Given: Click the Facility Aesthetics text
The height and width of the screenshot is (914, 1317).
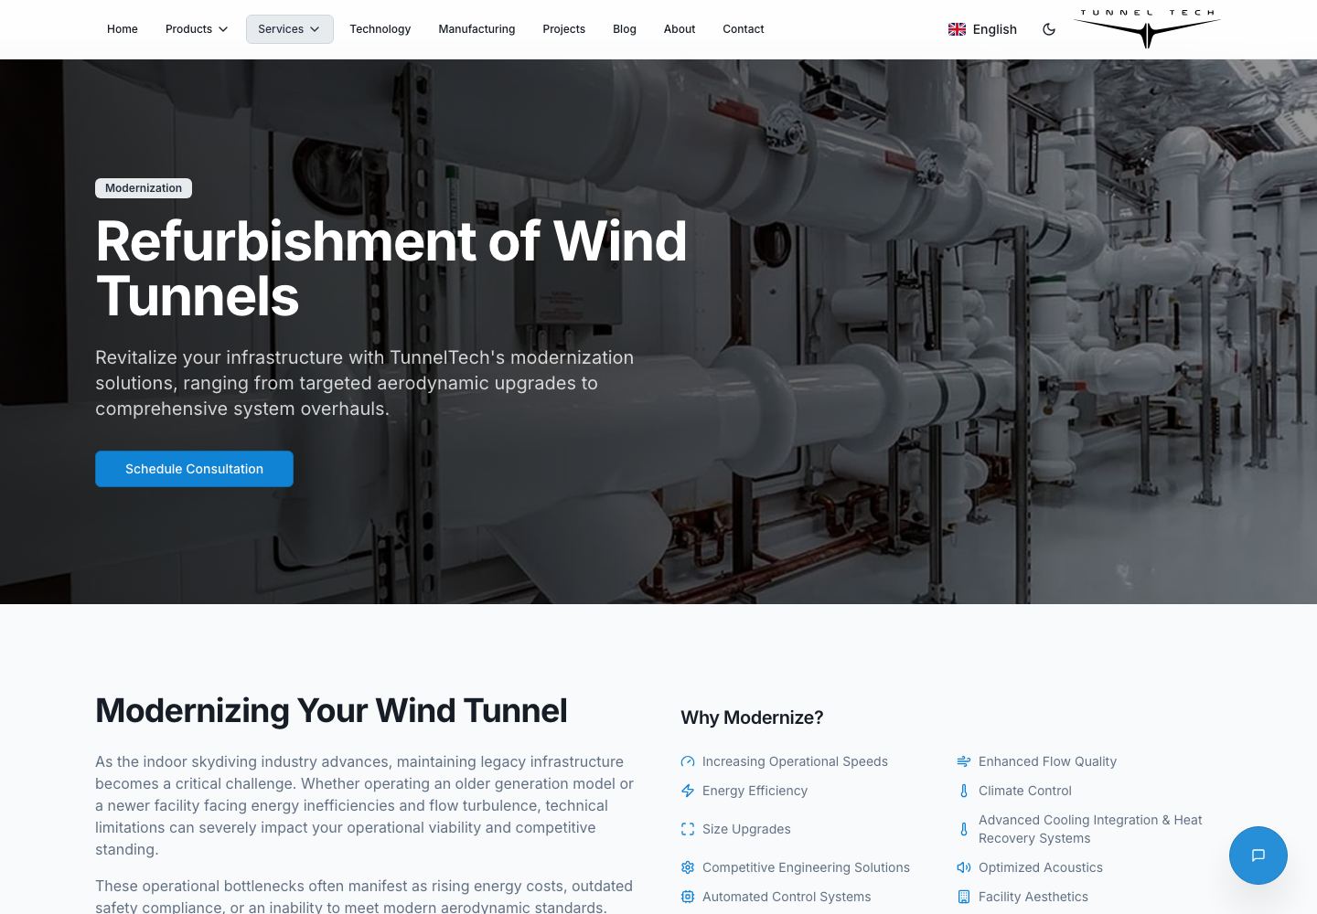Looking at the screenshot, I should tap(1033, 897).
